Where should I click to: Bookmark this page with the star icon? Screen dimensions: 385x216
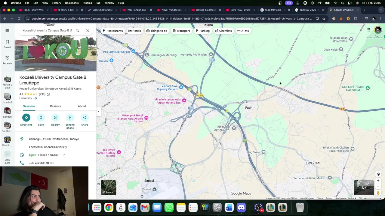pyautogui.click(x=324, y=19)
